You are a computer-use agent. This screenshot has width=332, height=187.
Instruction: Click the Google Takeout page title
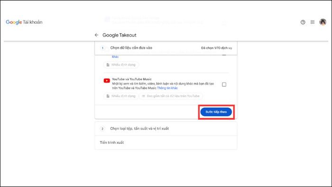[x=120, y=35]
